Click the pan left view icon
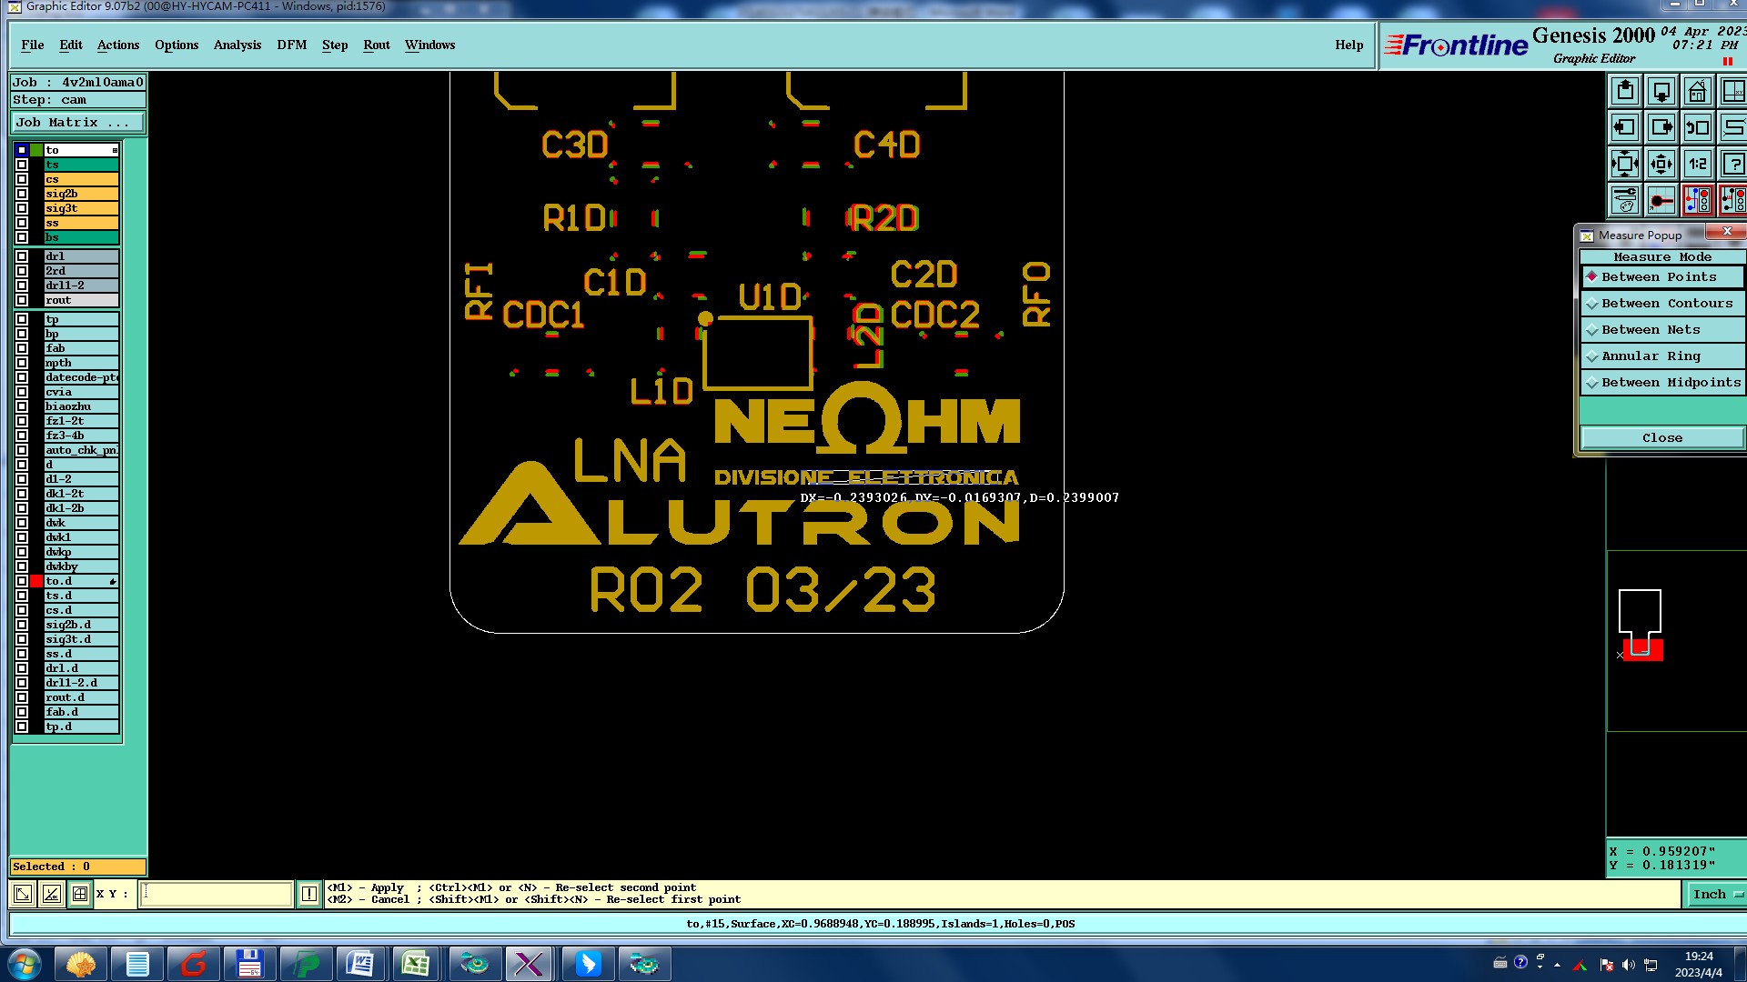 1625,127
